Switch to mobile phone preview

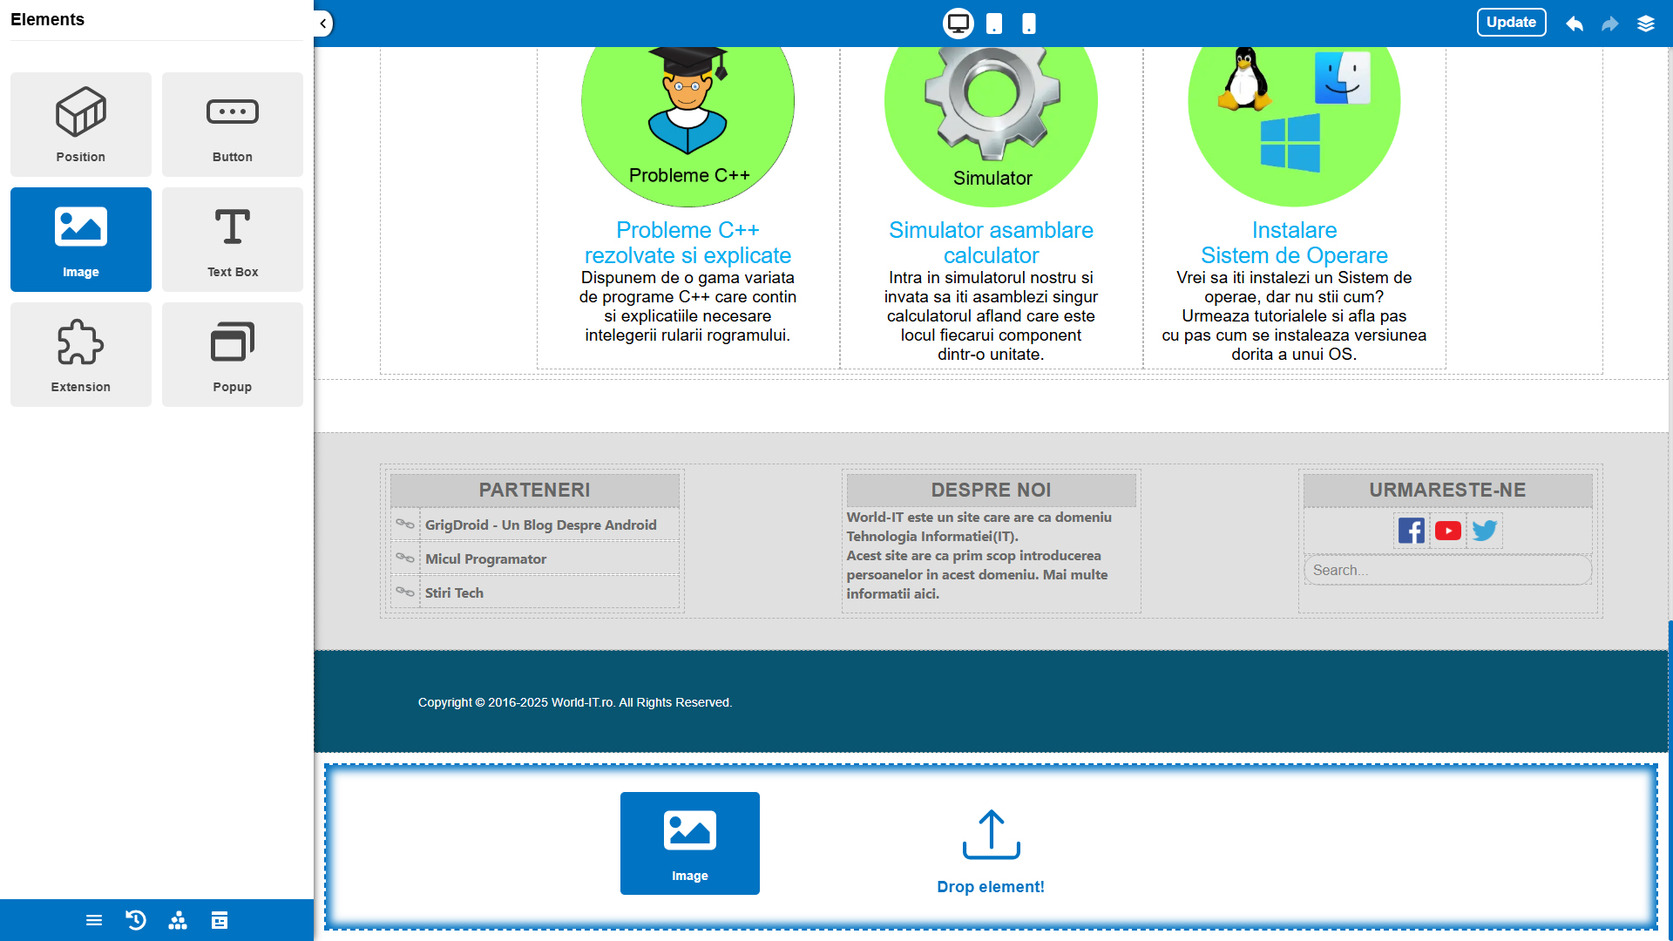pos(1029,24)
